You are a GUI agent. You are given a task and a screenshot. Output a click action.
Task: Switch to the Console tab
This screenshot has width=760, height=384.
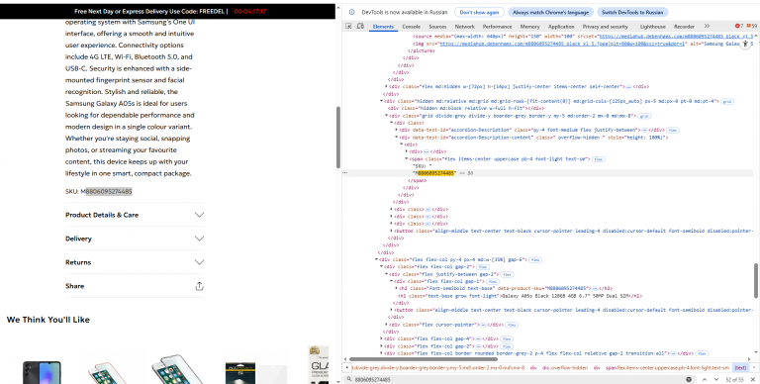(x=411, y=27)
